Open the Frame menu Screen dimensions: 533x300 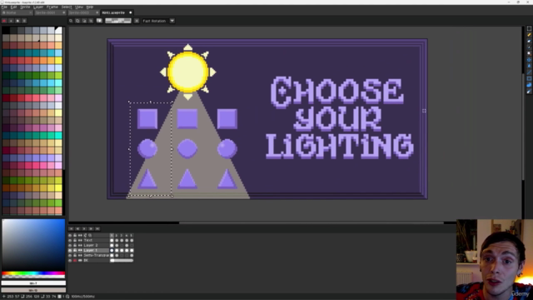(x=52, y=7)
